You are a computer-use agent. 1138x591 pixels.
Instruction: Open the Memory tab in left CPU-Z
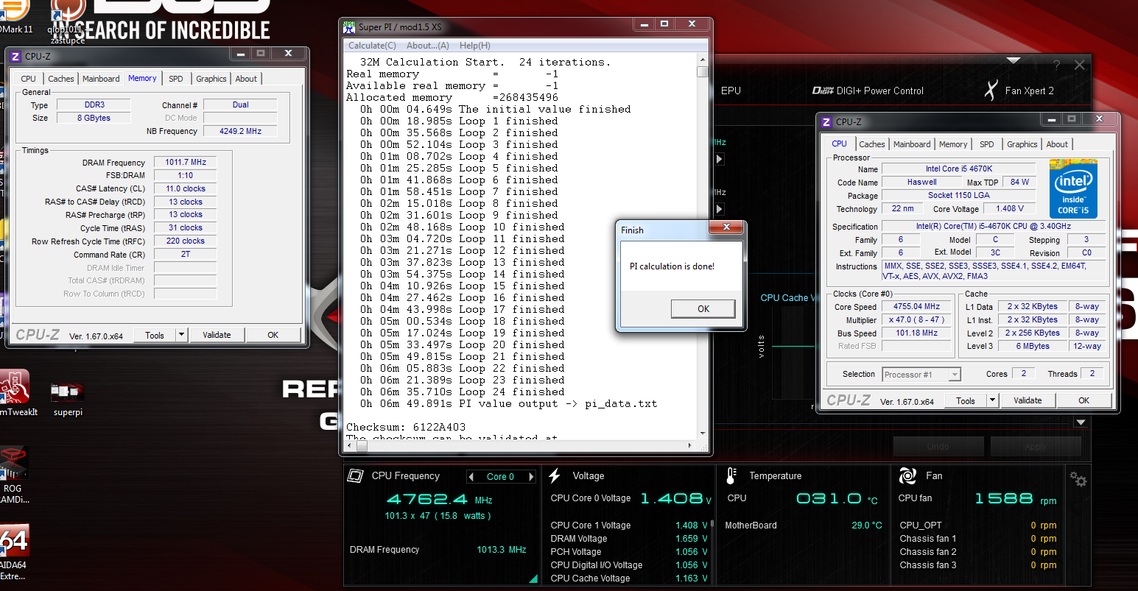[x=142, y=78]
